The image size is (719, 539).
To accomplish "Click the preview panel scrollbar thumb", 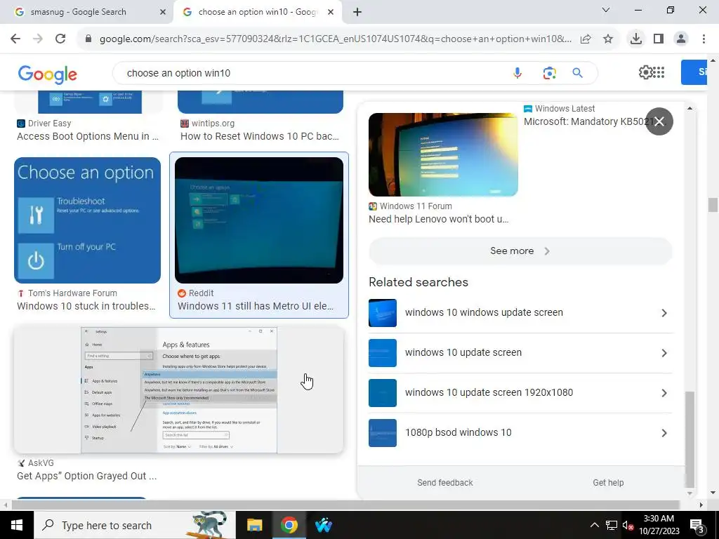I will 690,440.
